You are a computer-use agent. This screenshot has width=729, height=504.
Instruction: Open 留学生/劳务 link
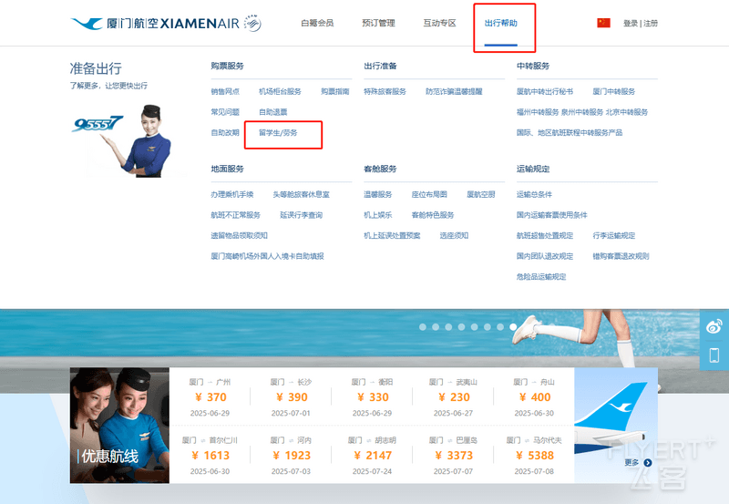(278, 132)
